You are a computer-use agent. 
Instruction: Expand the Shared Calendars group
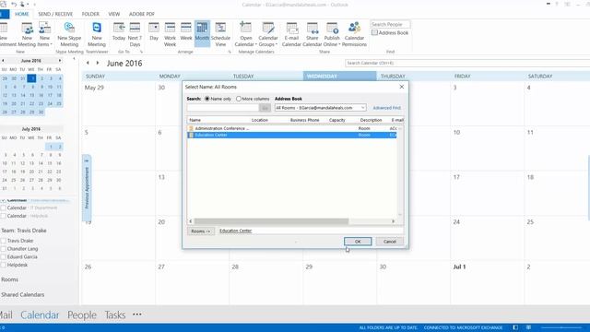pyautogui.click(x=22, y=295)
